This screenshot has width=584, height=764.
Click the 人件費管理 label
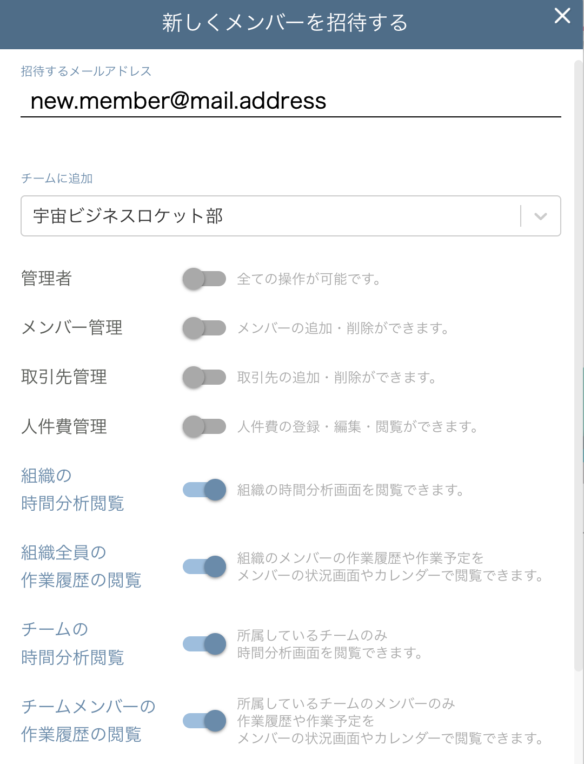(x=64, y=426)
